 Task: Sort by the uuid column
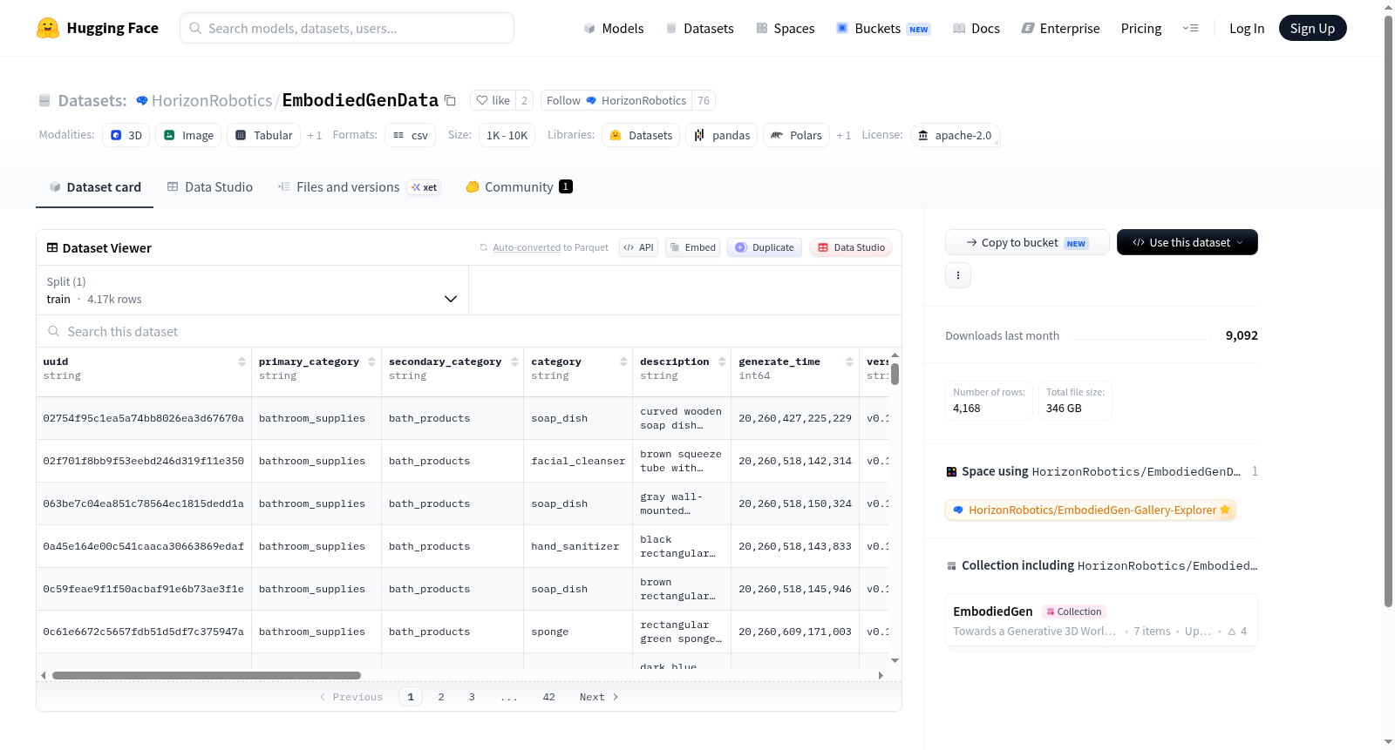(x=242, y=361)
